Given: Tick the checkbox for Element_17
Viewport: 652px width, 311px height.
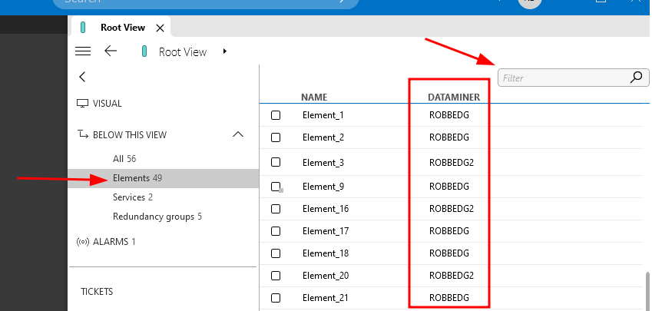Looking at the screenshot, I should [276, 231].
